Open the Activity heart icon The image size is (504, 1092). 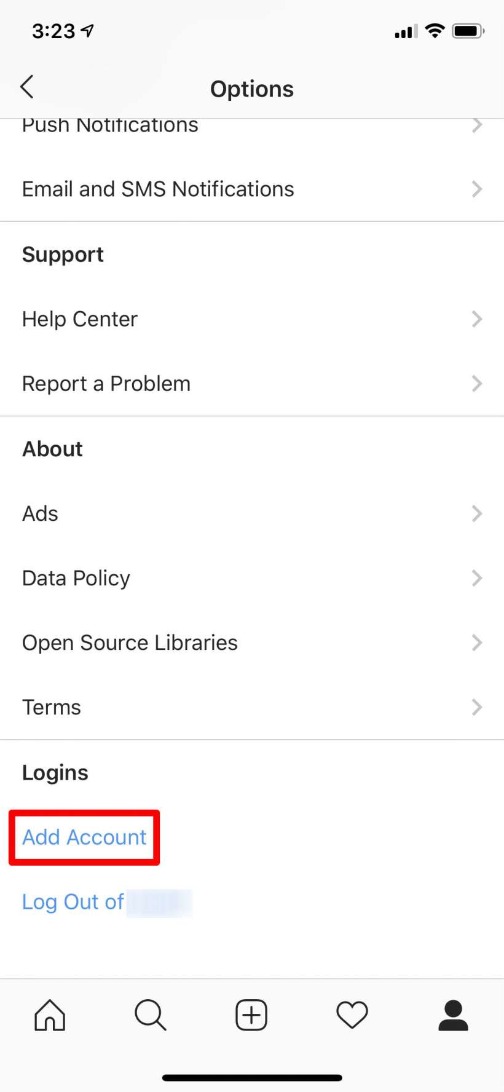[352, 1015]
